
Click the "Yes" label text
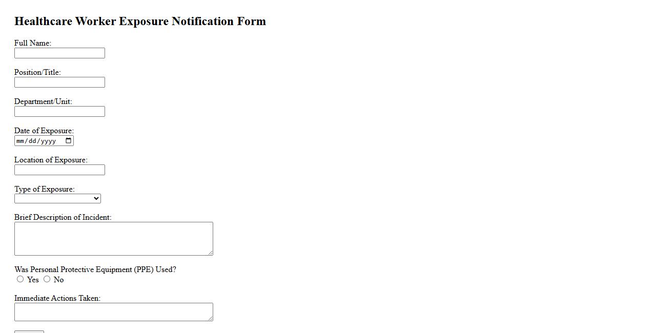click(x=33, y=280)
